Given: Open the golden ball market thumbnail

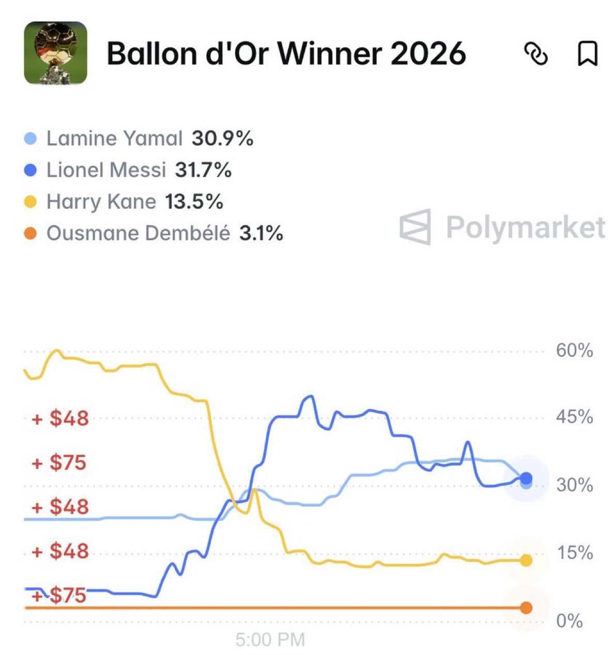Looking at the screenshot, I should coord(56,53).
